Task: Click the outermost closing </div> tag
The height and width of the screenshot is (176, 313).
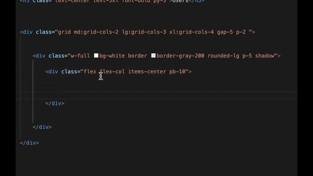Action: tap(29, 143)
